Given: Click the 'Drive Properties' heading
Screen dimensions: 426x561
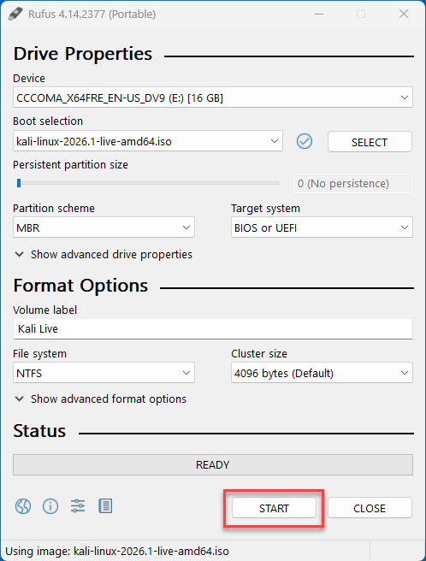Looking at the screenshot, I should tap(83, 54).
